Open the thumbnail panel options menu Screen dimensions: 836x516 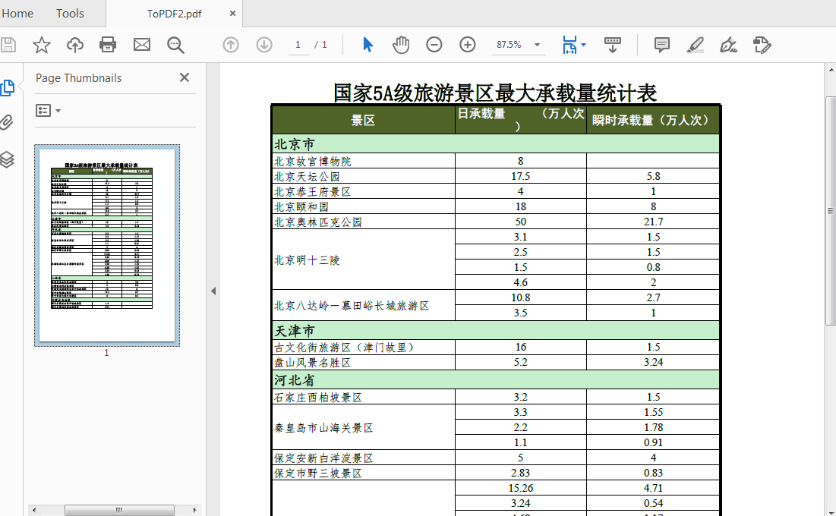pyautogui.click(x=47, y=110)
